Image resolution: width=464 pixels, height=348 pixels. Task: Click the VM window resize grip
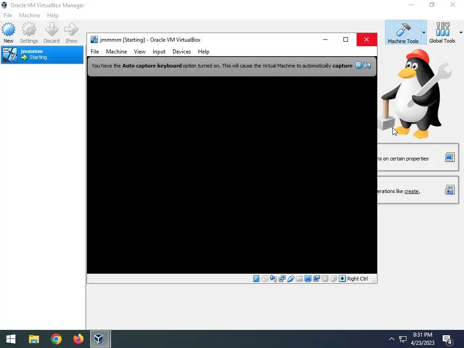(374, 280)
